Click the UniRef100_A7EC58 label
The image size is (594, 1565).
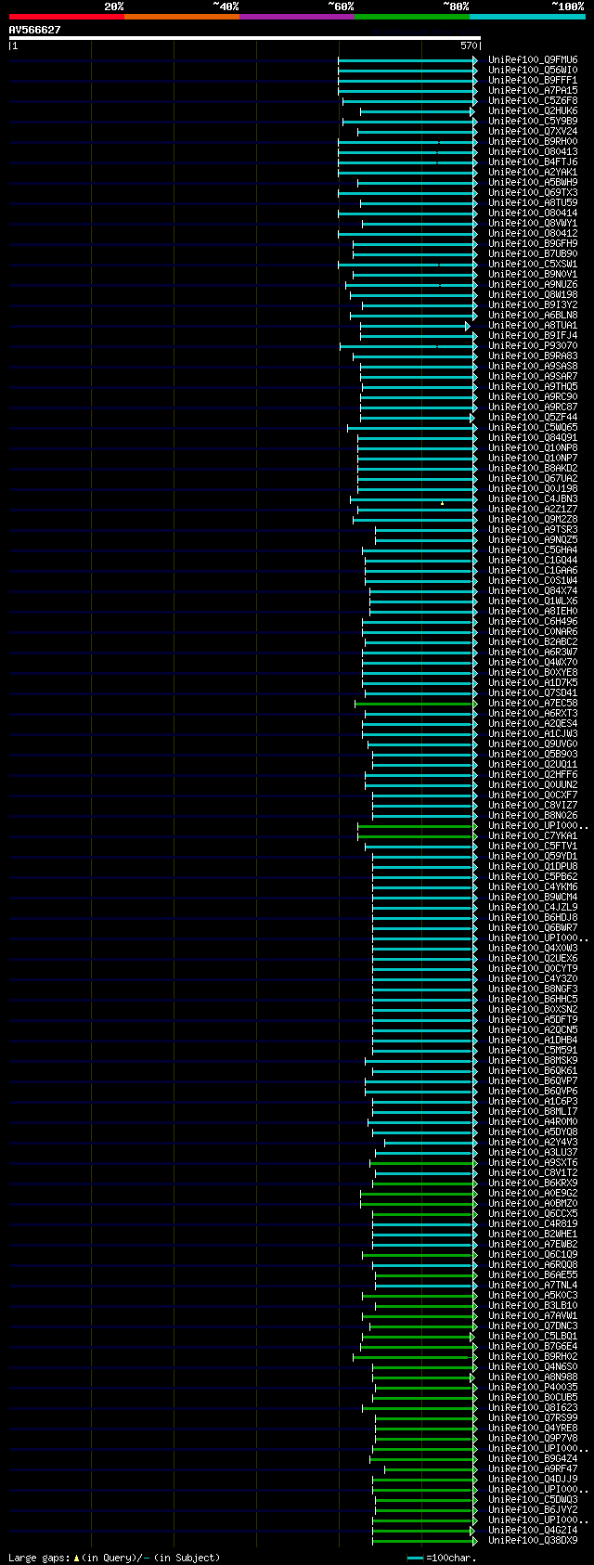click(533, 703)
